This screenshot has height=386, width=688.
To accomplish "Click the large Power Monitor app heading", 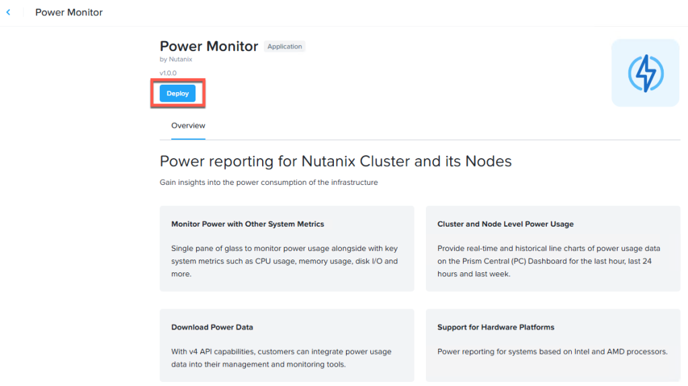I will point(209,46).
